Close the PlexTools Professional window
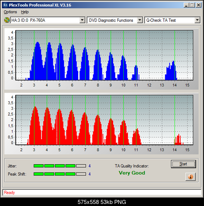The image size is (204, 206). coord(198,5)
